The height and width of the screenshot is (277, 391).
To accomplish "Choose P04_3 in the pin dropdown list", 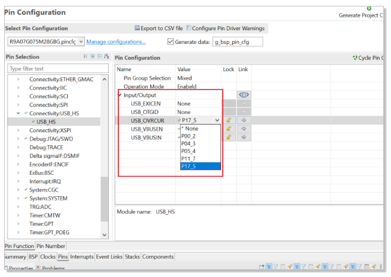I will coord(200,144).
